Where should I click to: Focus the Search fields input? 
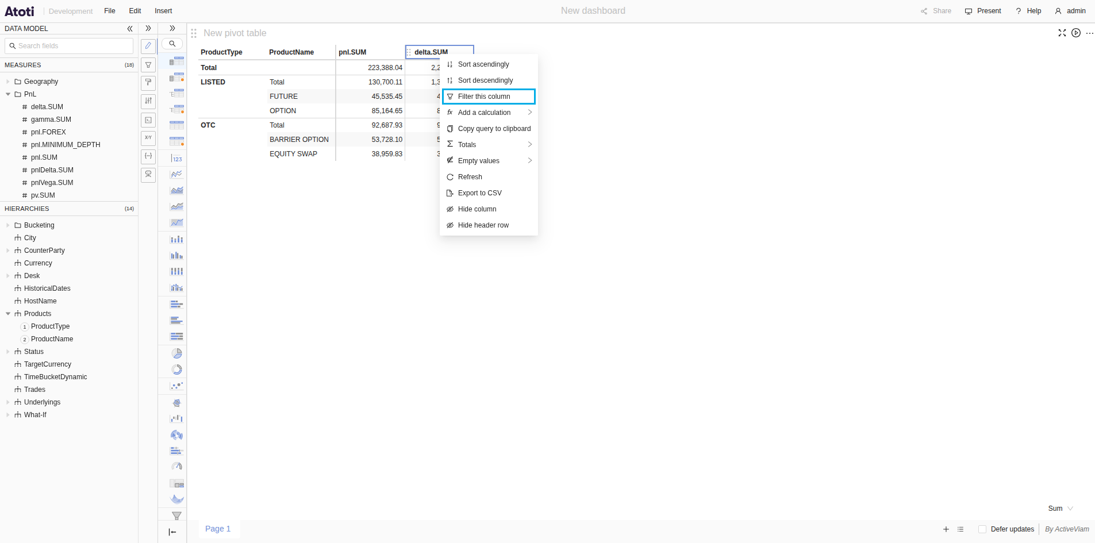(x=69, y=46)
